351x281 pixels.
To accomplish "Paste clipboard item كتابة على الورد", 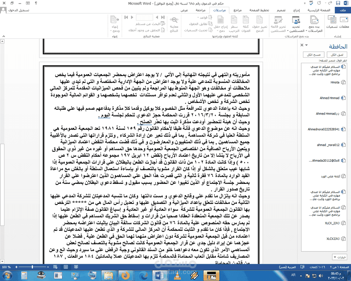I will tap(324, 176).
